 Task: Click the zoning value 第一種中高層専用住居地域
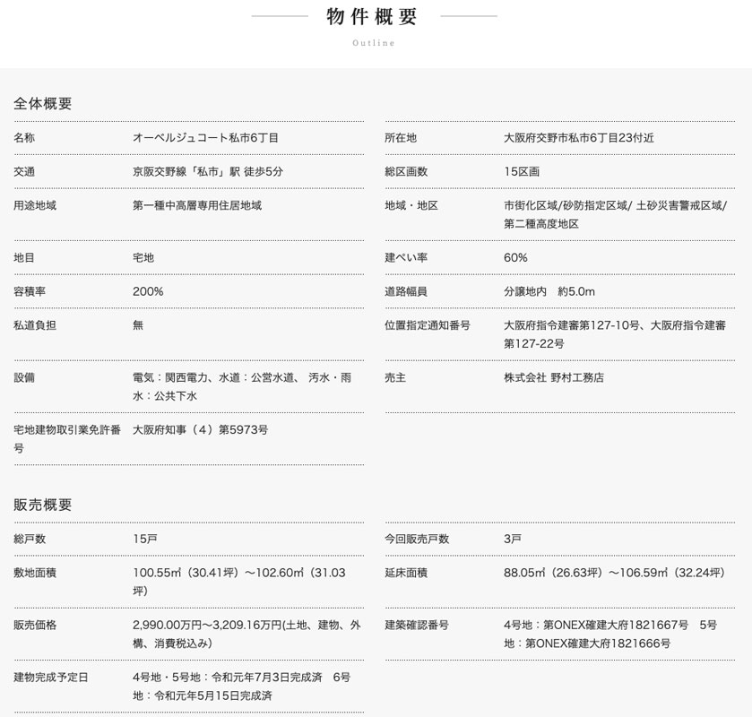[197, 205]
